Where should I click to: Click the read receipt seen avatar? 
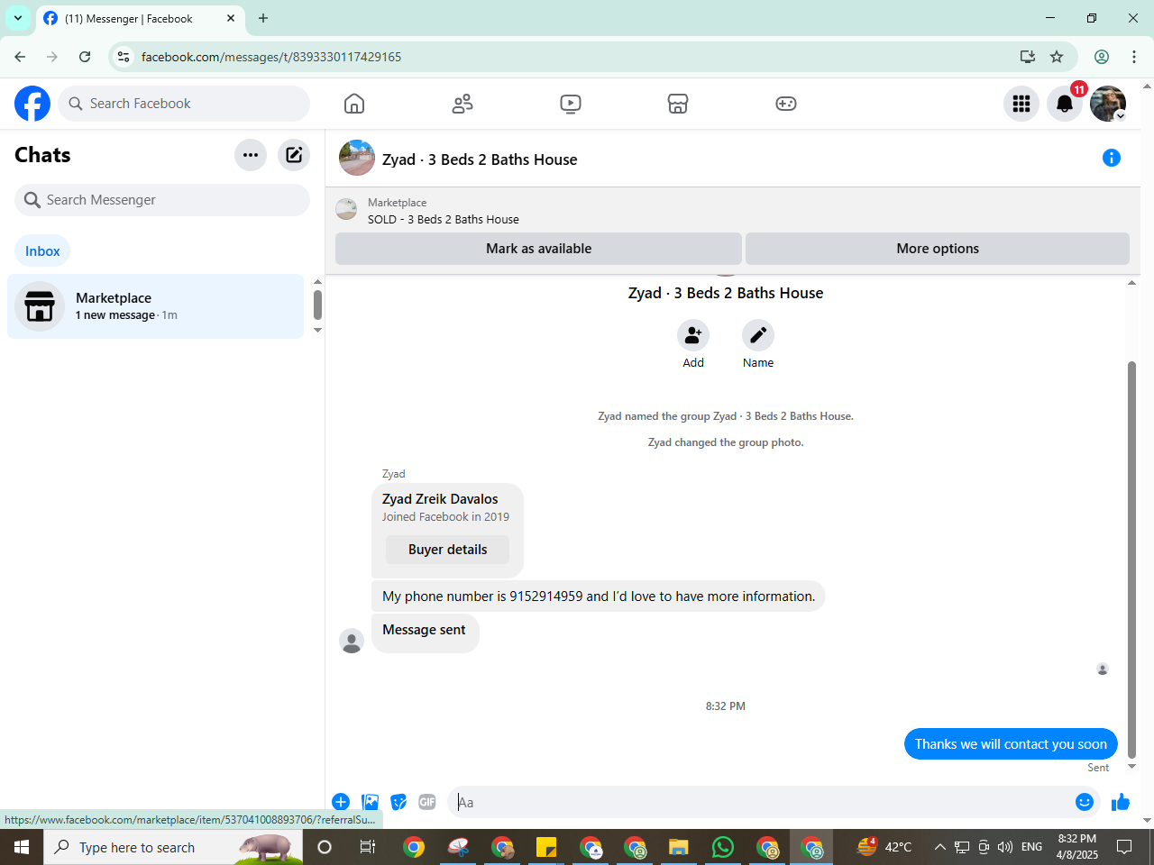pyautogui.click(x=1103, y=669)
